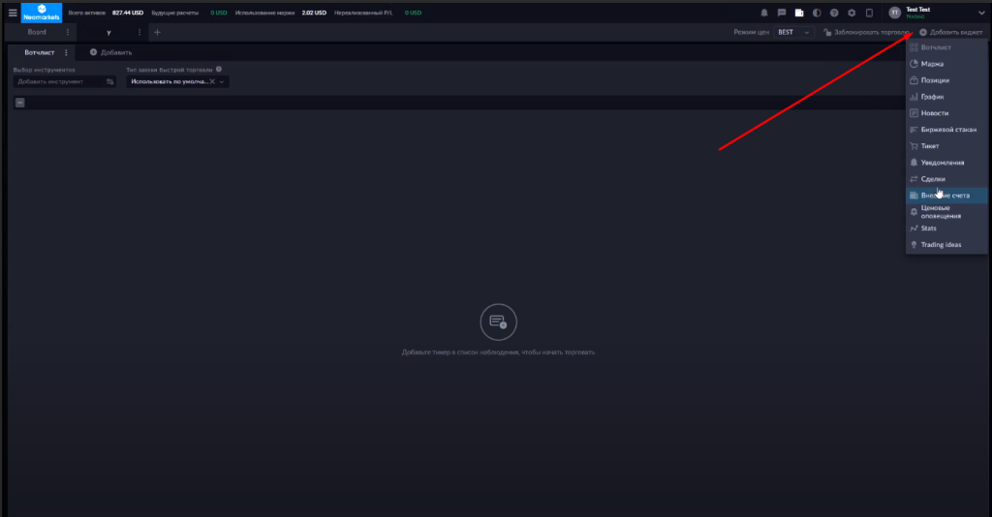This screenshot has width=992, height=517.
Task: Select Новости from widget menu
Action: [x=946, y=113]
